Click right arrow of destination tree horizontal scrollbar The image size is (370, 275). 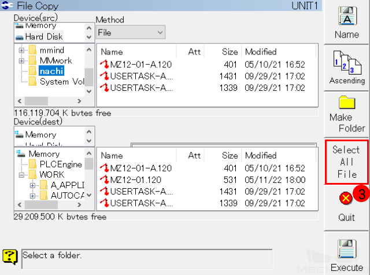point(80,204)
